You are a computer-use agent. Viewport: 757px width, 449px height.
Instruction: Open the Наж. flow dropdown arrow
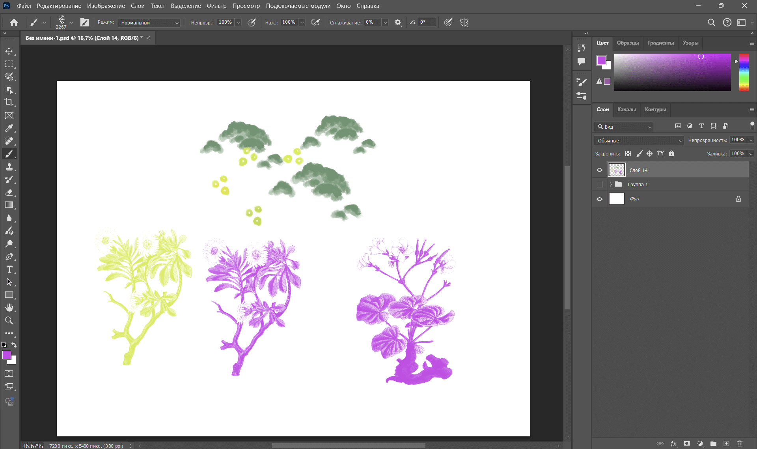(x=302, y=22)
